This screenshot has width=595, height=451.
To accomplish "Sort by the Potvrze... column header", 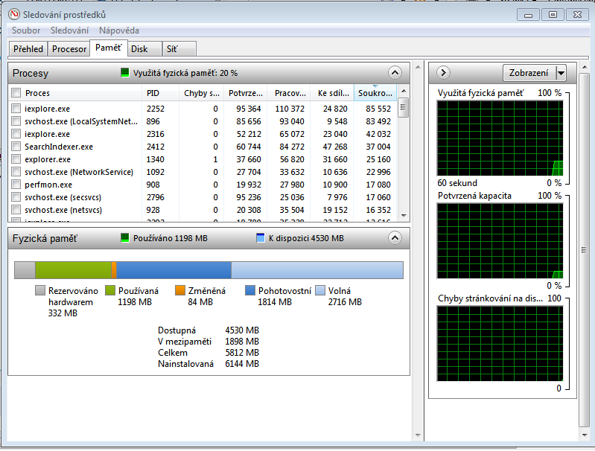I will [246, 93].
